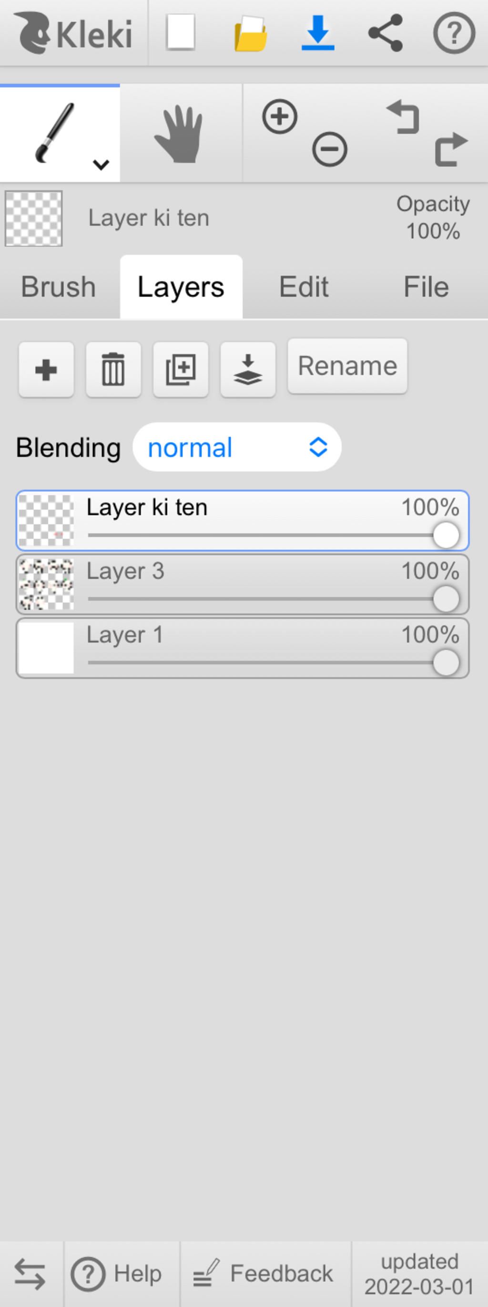Click the redo arrow icon

pos(451,149)
